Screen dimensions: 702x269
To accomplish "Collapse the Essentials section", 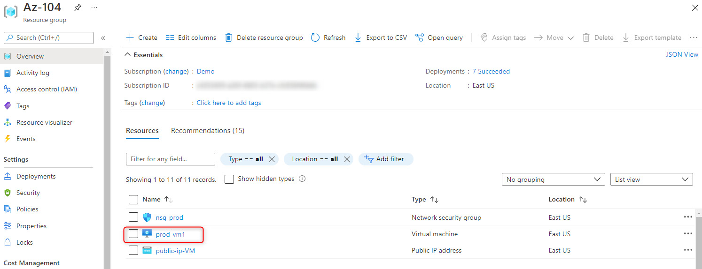I will (143, 55).
